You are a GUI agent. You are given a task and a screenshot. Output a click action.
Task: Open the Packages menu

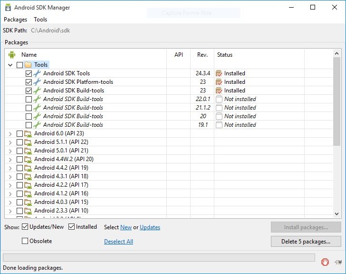coord(15,20)
